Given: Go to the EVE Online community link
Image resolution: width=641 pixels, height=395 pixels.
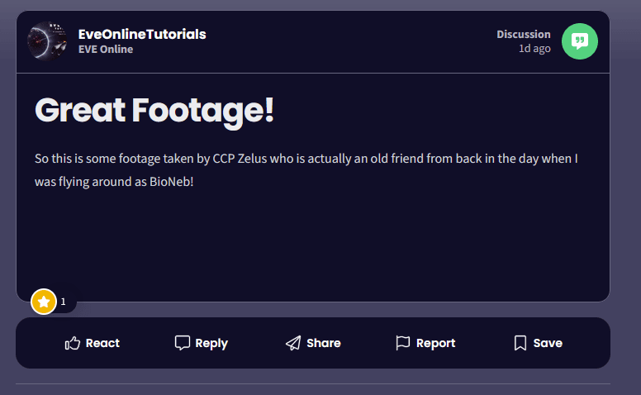Looking at the screenshot, I should coord(106,49).
